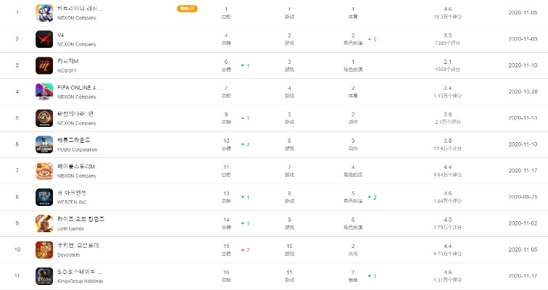The height and width of the screenshot is (290, 548).
Task: Click the 메이플스토리M app icon
Action: click(43, 170)
